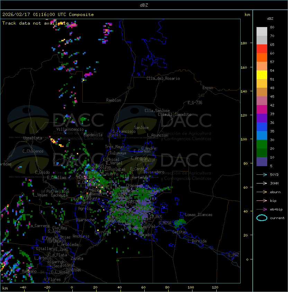Click the 'Anchoris' map label
The height and width of the screenshot is (292, 288).
coord(81,236)
